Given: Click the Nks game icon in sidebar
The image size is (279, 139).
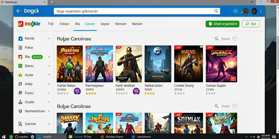Looking at the screenshot, I should click(x=20, y=57).
